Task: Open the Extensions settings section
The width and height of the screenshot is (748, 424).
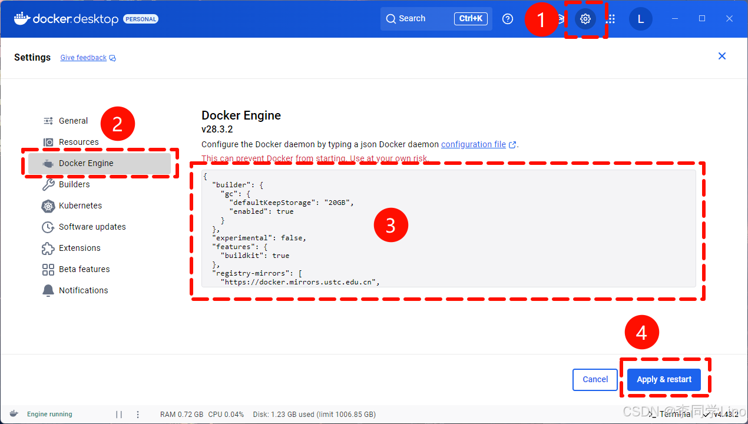Action: point(80,248)
